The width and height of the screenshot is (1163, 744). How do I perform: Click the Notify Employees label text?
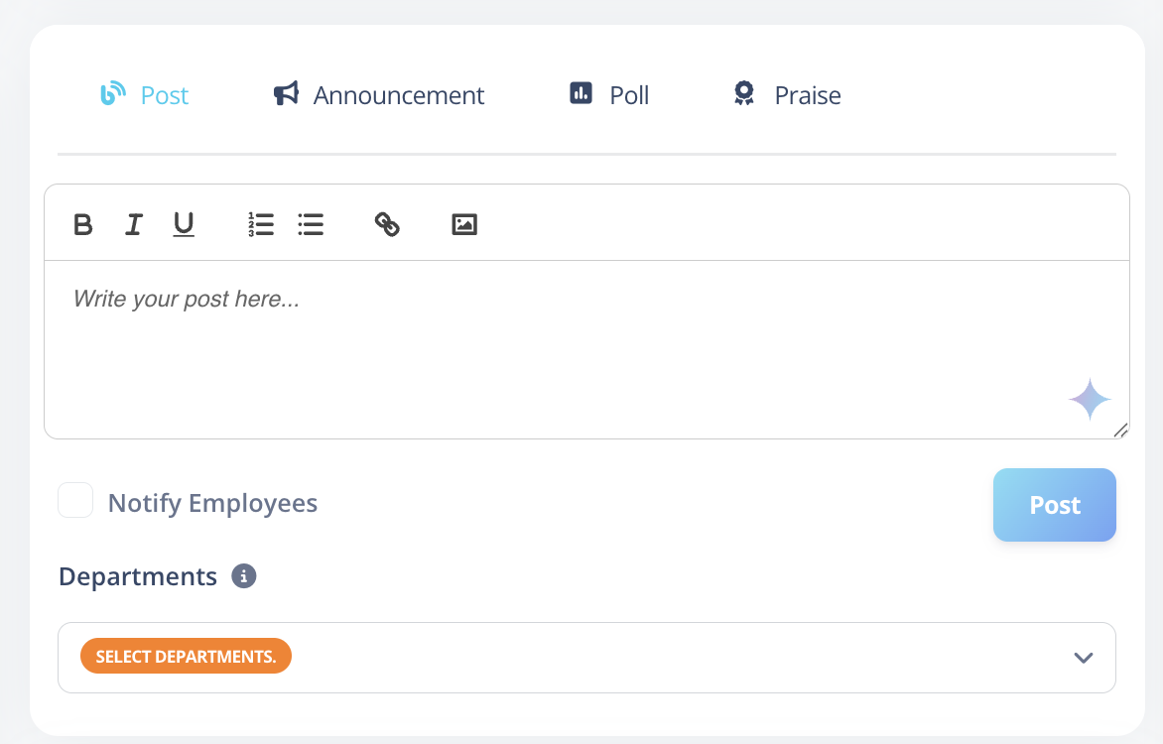[213, 503]
